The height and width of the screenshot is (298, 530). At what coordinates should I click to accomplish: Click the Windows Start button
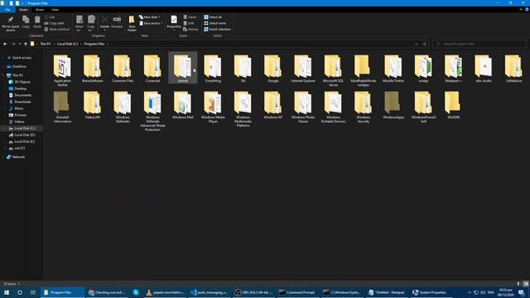click(x=7, y=292)
